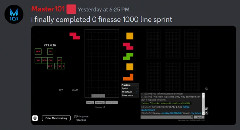This screenshot has height=130, width=240.
Task: Open the jstris join room link
Action: (166, 103)
